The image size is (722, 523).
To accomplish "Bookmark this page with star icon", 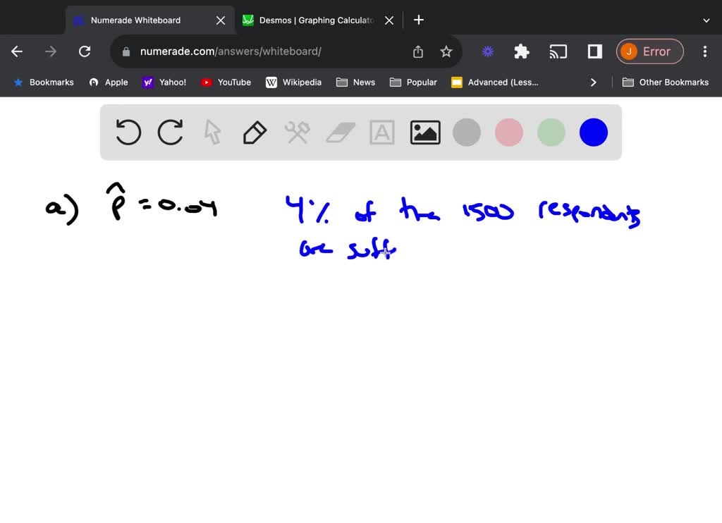I will [x=446, y=51].
